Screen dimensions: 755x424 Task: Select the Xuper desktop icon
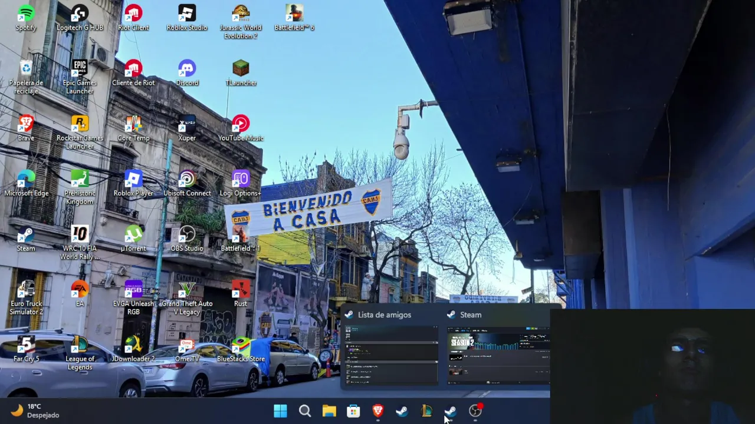(x=187, y=128)
